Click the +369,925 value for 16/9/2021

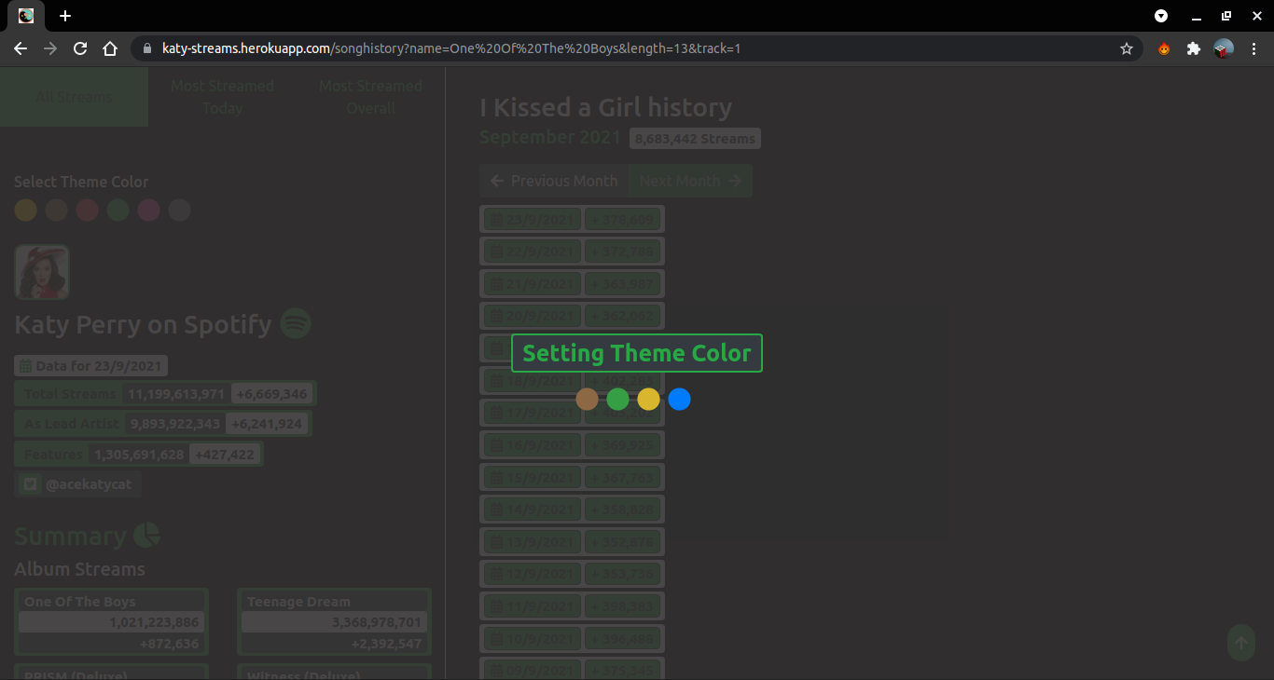pyautogui.click(x=623, y=446)
